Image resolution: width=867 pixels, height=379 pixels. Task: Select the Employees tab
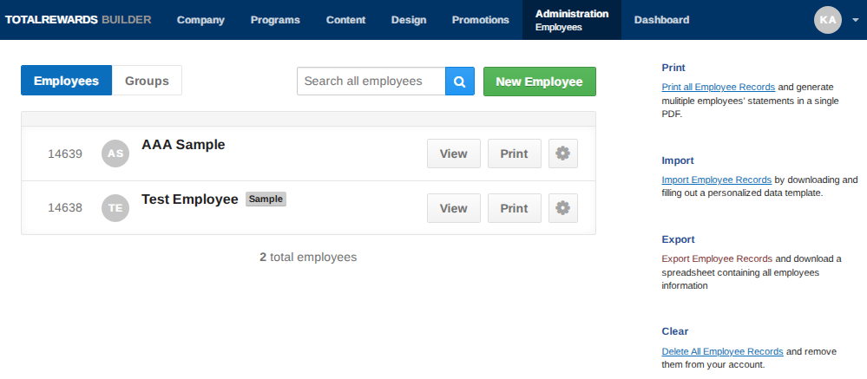[x=66, y=81]
